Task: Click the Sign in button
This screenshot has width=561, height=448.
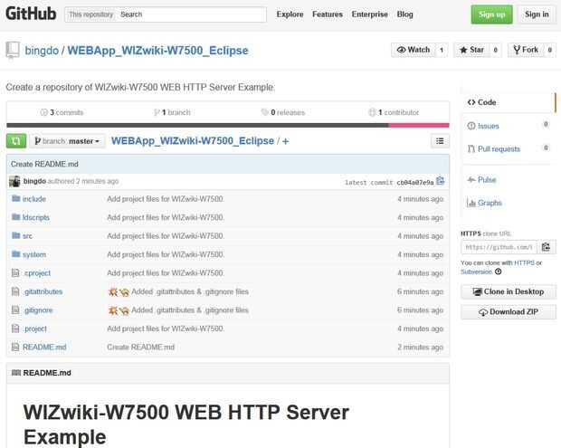Action: 537,14
